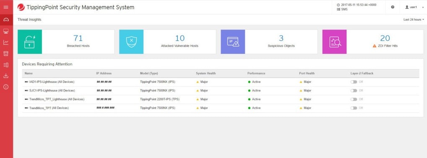This screenshot has width=427, height=158.
Task: Click System Health warning icon for IAD1-IPS-Lighthouse
Action: click(198, 82)
